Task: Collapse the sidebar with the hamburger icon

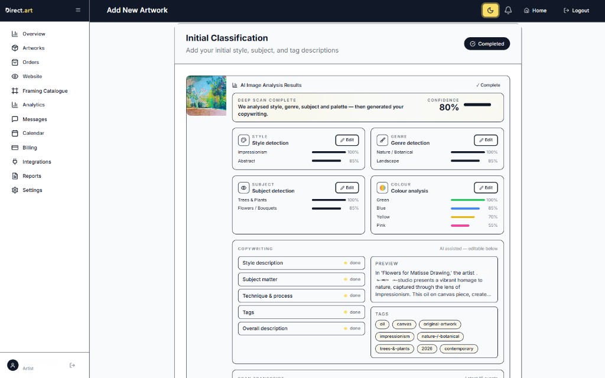Action: click(x=77, y=9)
